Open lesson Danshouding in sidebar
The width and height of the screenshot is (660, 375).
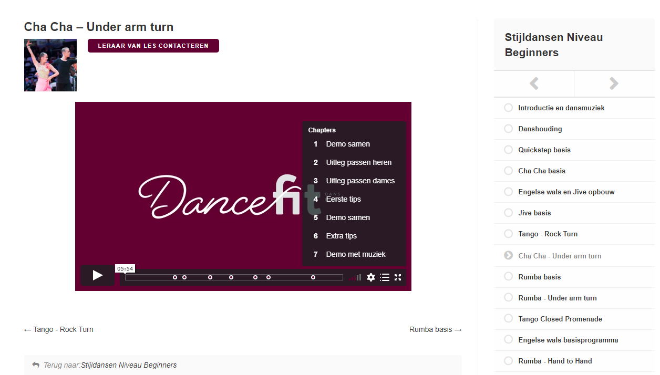pyautogui.click(x=540, y=129)
